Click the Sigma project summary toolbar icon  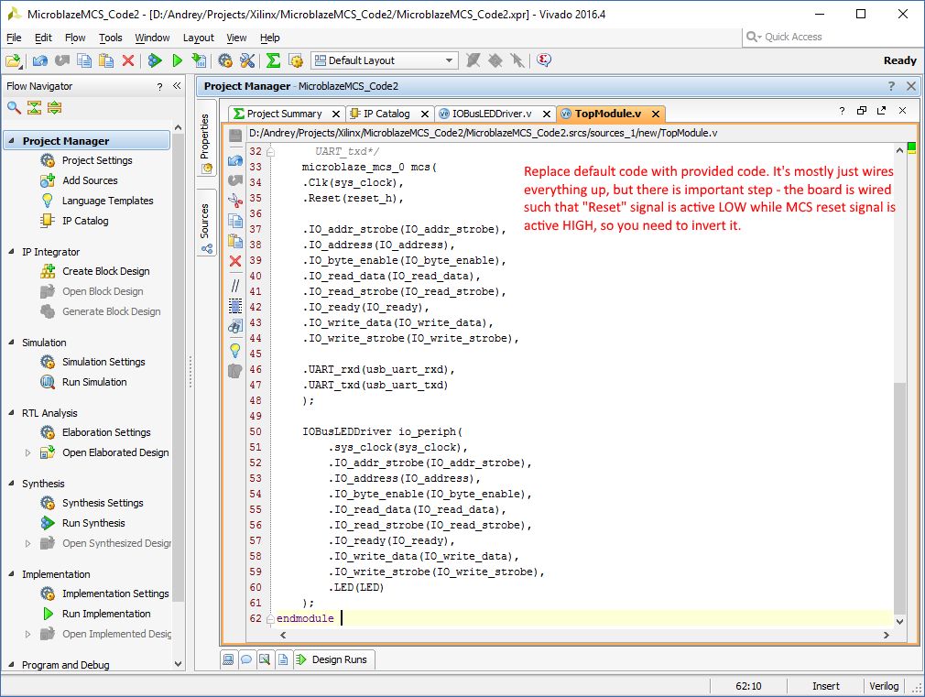click(273, 60)
